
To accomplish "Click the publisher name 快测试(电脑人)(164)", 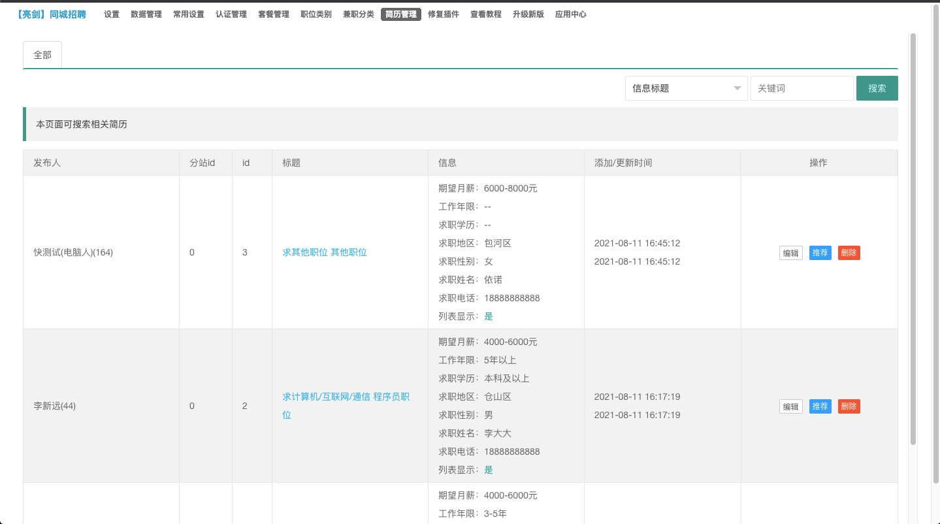I will tap(73, 252).
